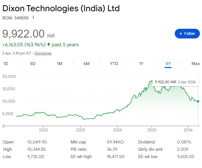Show the Max range chart

tap(195, 64)
